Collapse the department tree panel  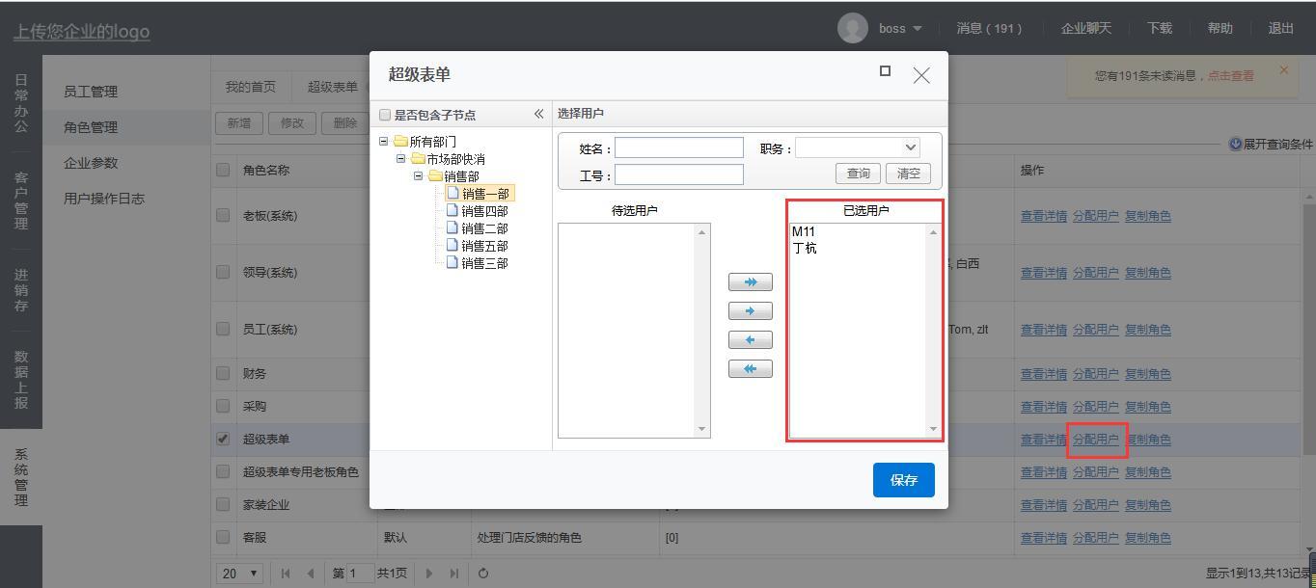538,114
